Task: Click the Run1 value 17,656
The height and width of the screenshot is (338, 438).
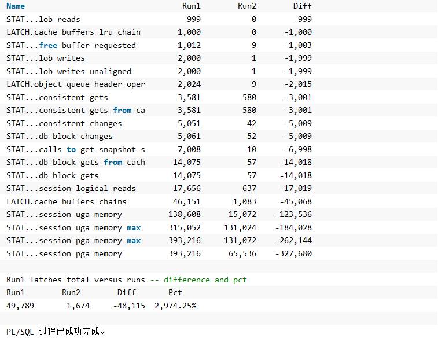Action: (x=186, y=189)
